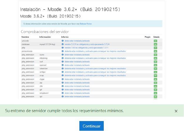
Task: Click the Informe column header
Action: [x=65, y=37]
